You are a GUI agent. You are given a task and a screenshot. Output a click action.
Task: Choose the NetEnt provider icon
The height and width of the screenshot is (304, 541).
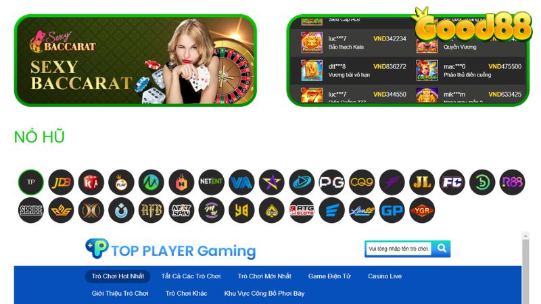pyautogui.click(x=212, y=182)
